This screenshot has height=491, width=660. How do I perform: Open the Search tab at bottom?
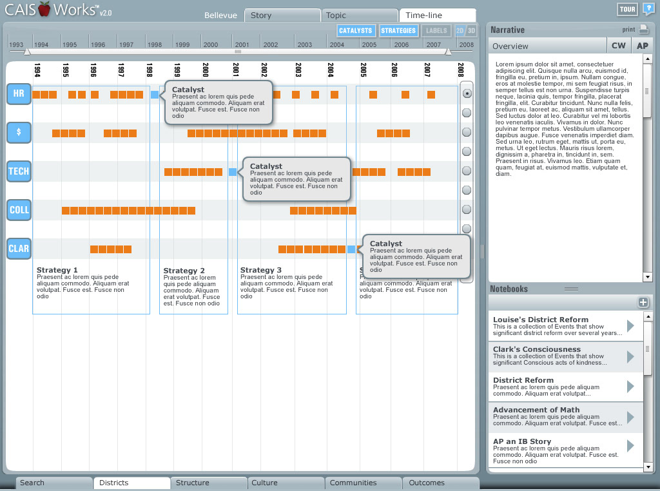tap(54, 483)
